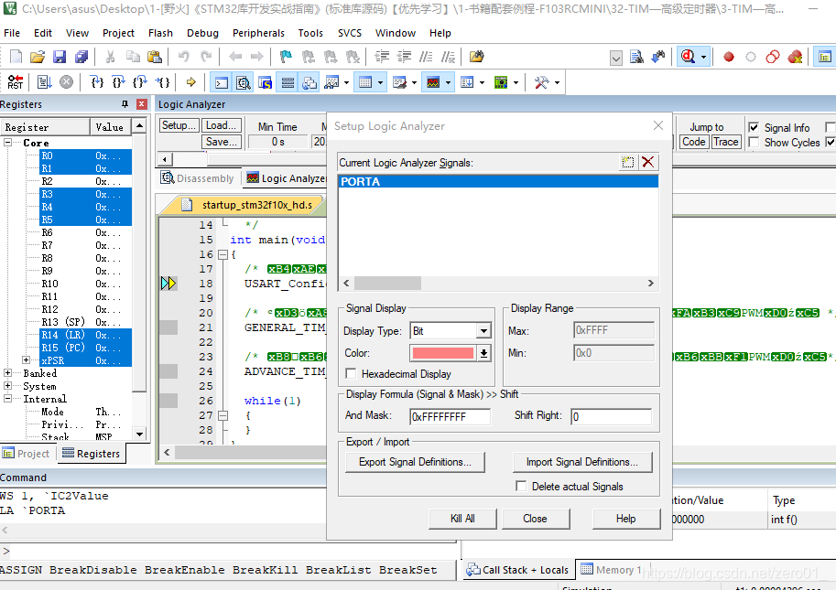This screenshot has height=590, width=836.
Task: Run to cursor line icon
Action: tap(163, 82)
